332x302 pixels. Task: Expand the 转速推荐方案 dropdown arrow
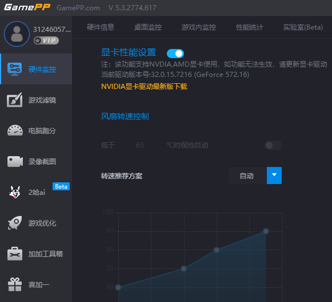pos(274,176)
